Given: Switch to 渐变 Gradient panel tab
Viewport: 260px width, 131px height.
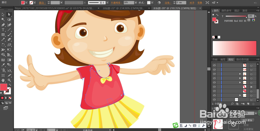Looking at the screenshot, I should 245,10.
